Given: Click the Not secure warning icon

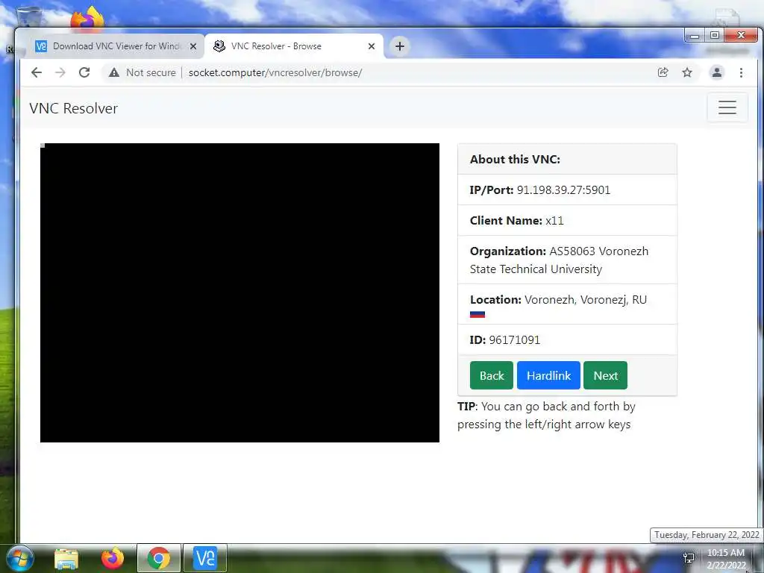Looking at the screenshot, I should (114, 72).
